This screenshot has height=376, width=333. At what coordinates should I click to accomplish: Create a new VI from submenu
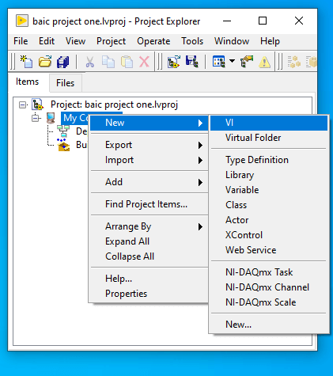click(x=269, y=123)
